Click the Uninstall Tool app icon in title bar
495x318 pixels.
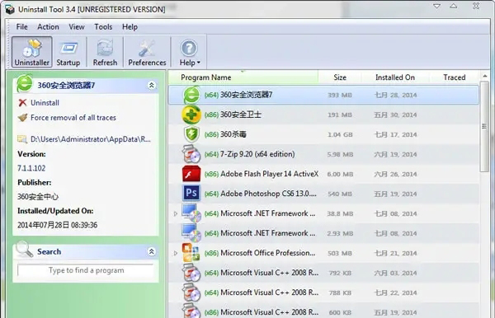pyautogui.click(x=10, y=9)
